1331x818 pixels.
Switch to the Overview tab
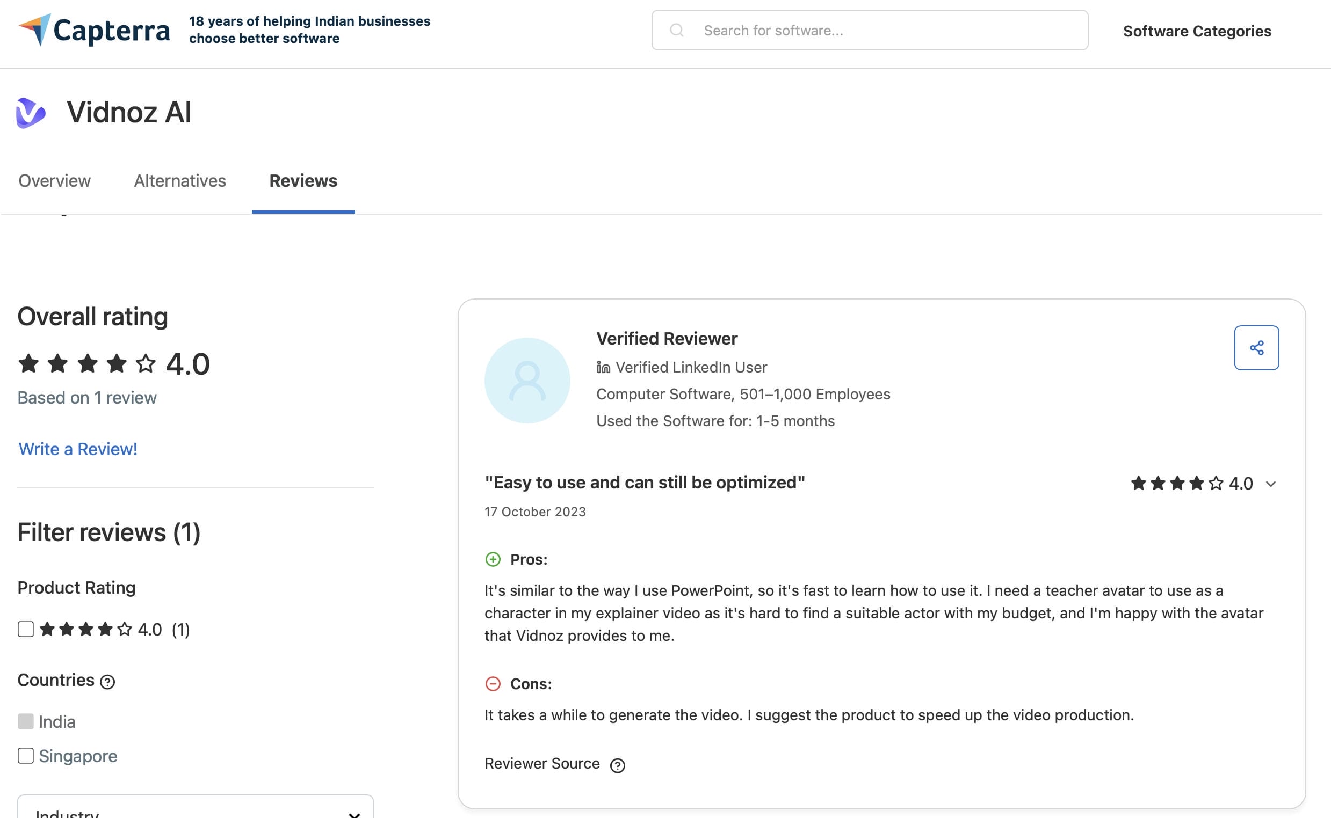(x=55, y=181)
